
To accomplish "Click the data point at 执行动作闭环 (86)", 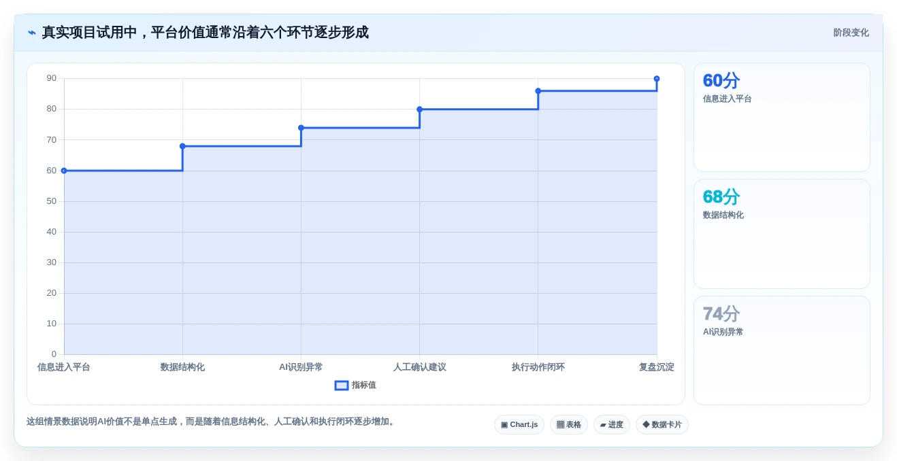I will 538,91.
